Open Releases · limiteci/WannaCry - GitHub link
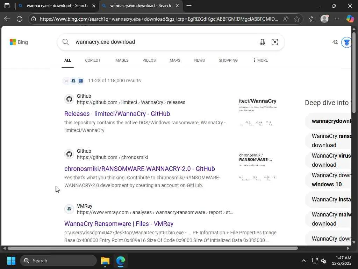 117,114
